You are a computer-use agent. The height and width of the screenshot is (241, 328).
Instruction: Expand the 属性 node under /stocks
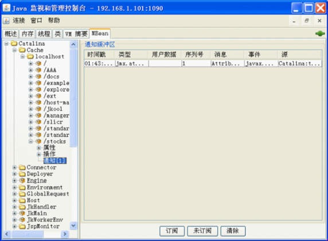coord(38,148)
